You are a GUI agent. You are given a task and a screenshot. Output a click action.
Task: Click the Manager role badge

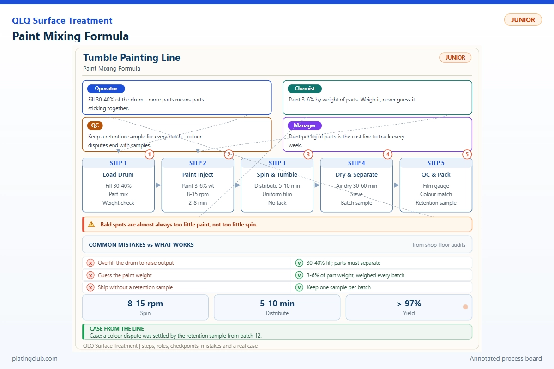(x=305, y=125)
